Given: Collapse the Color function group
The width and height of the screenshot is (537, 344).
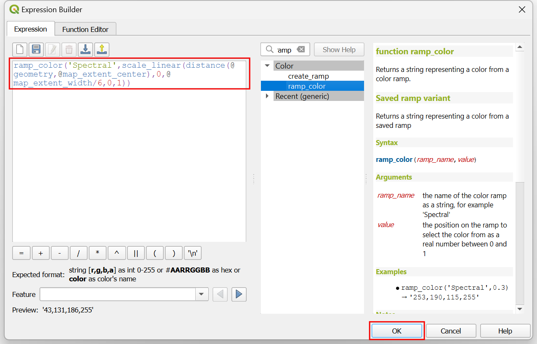Looking at the screenshot, I should (267, 66).
